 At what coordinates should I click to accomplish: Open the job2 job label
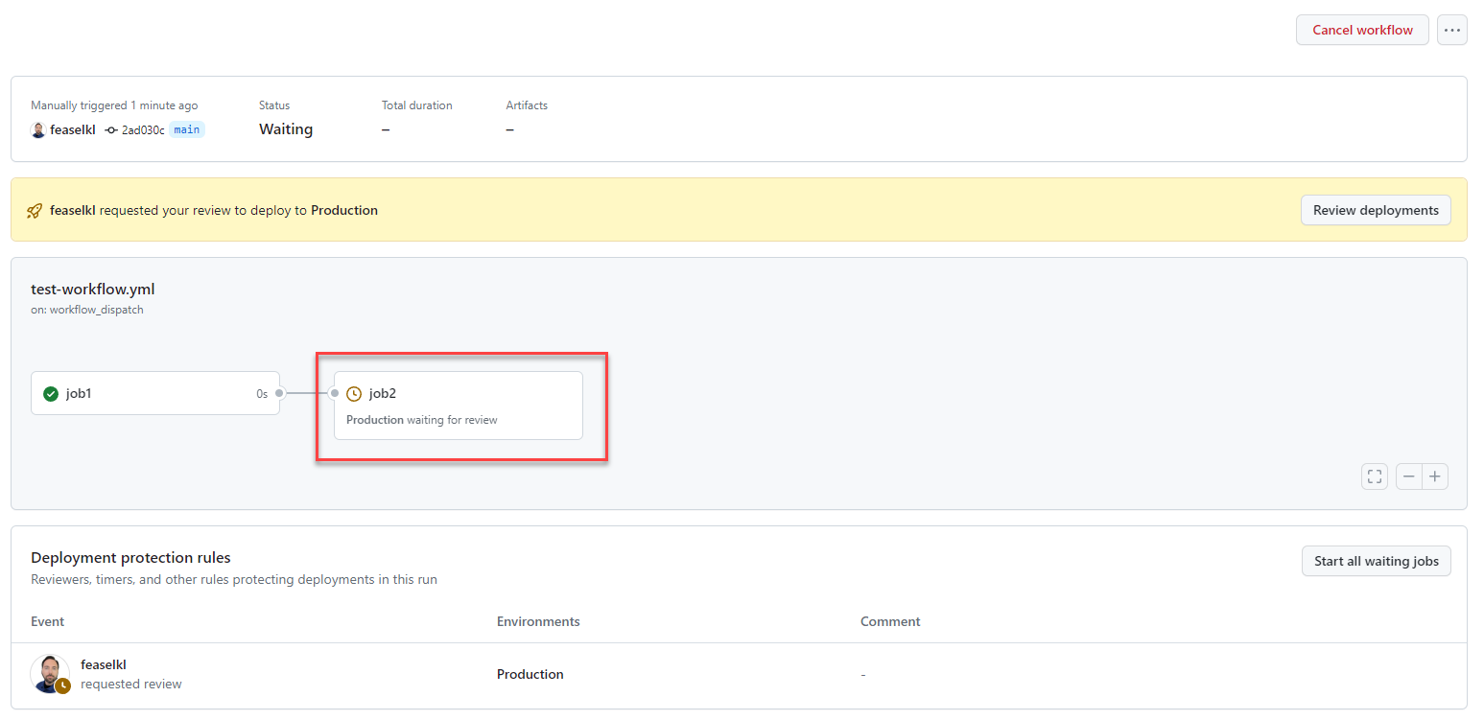click(383, 393)
